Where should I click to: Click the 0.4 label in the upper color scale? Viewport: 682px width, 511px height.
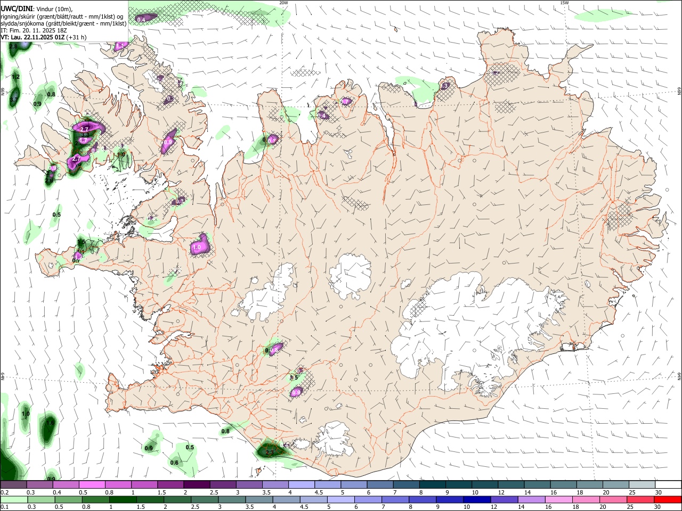[57, 492]
